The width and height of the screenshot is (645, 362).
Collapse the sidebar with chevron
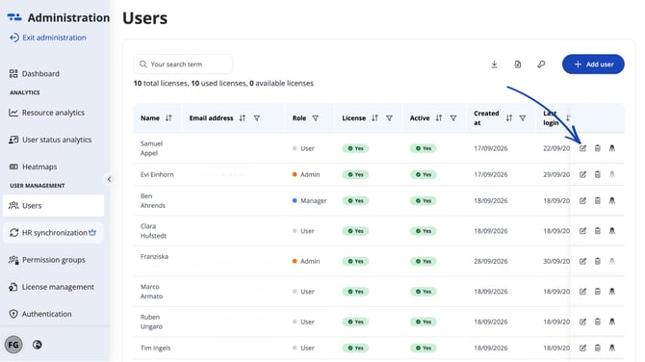coord(109,179)
